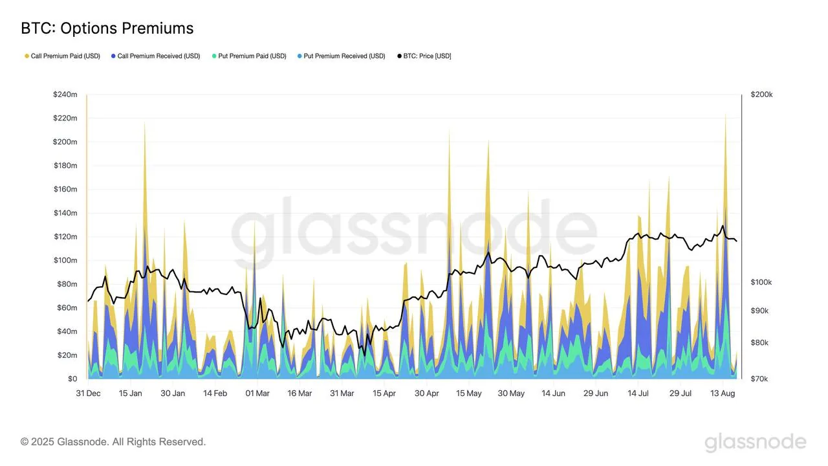Click the 13 Aug date label
The width and height of the screenshot is (828, 466).
723,393
